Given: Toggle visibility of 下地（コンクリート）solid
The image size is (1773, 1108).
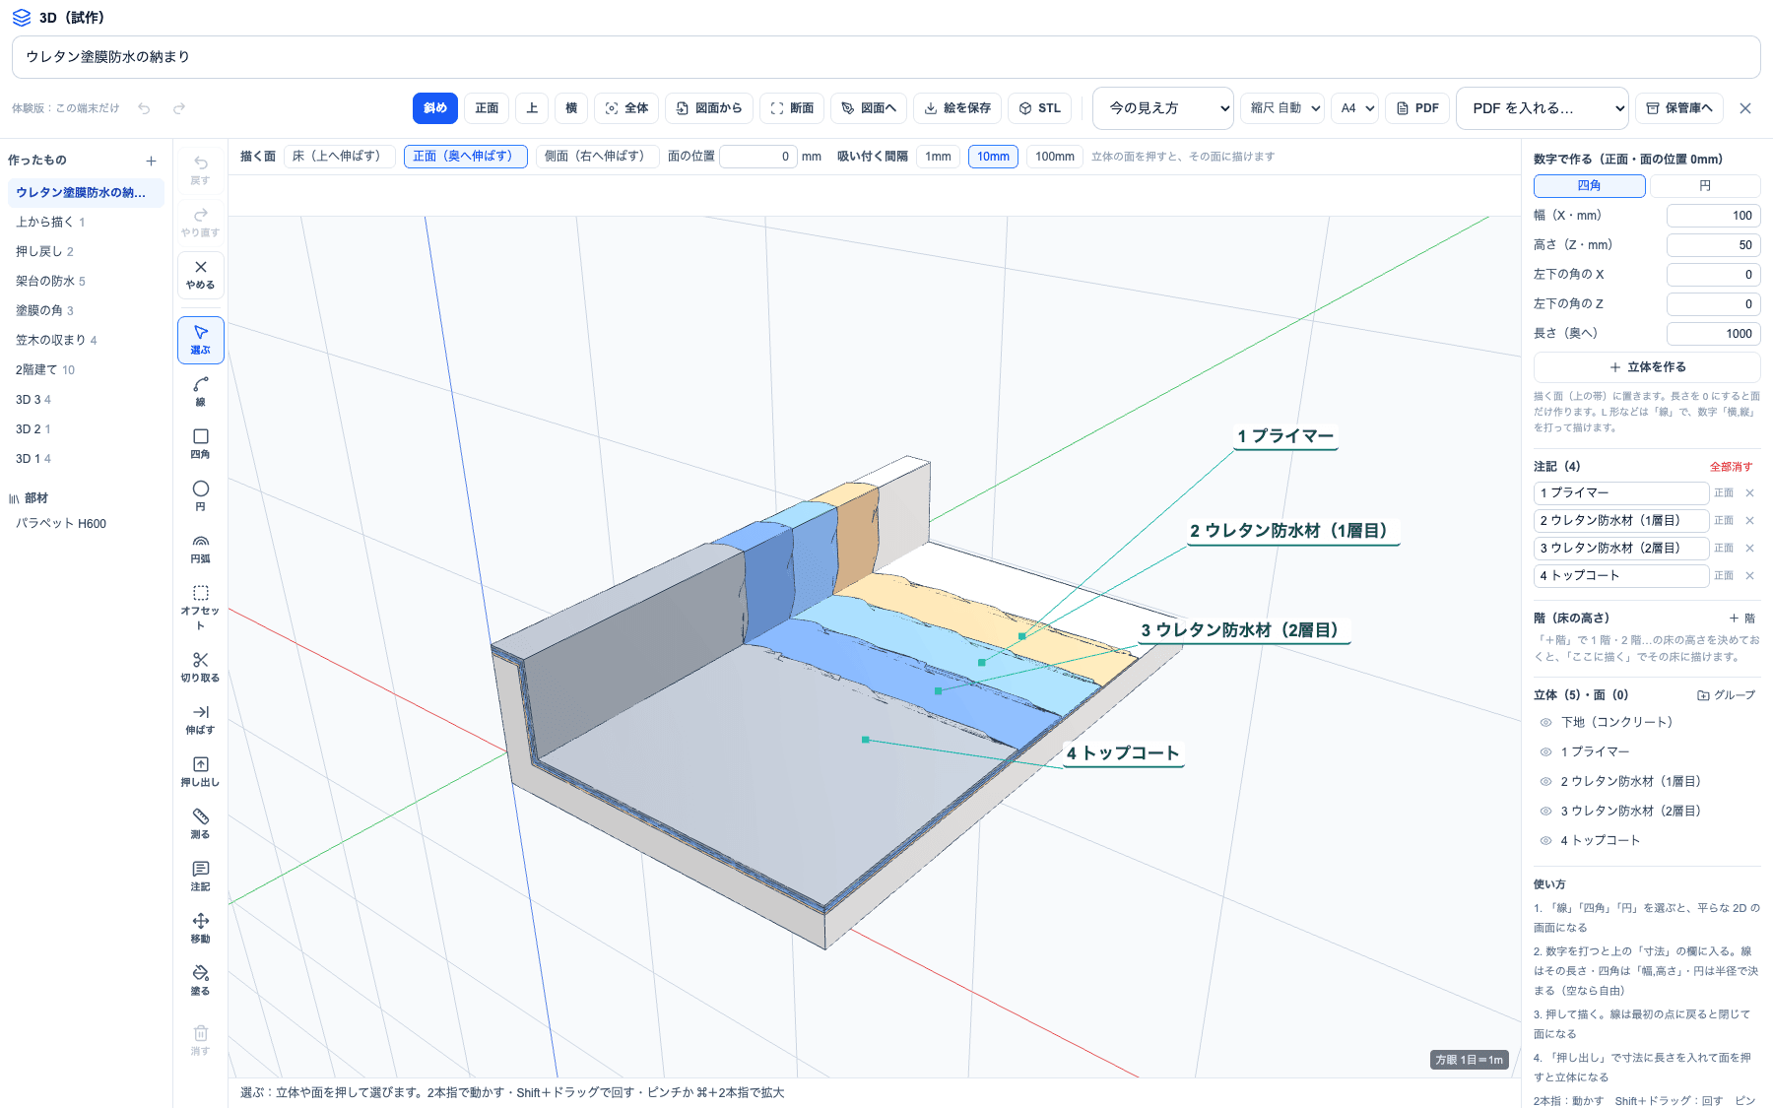Looking at the screenshot, I should 1546,723.
